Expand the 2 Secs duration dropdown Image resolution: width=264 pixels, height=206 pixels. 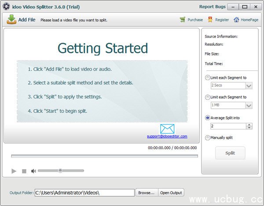(x=249, y=85)
